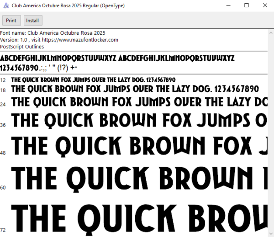Image resolution: width=274 pixels, height=237 pixels.
Task: Click the 24-point size label
Action: pyautogui.click(x=3, y=104)
